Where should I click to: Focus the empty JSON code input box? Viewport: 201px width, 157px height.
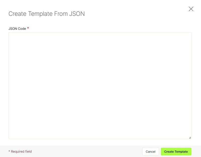[x=100, y=86]
